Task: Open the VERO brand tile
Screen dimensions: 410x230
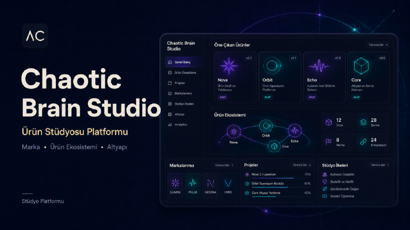Action: 228,186
